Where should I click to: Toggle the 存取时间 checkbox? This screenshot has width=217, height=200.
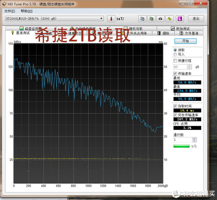point(175,106)
